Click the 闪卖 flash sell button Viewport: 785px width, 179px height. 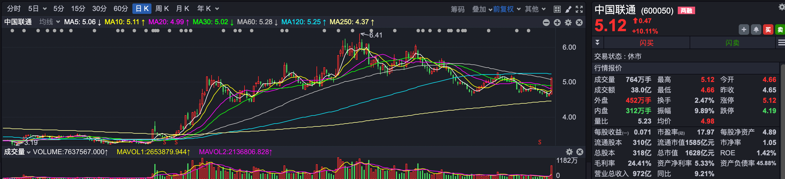coord(732,43)
